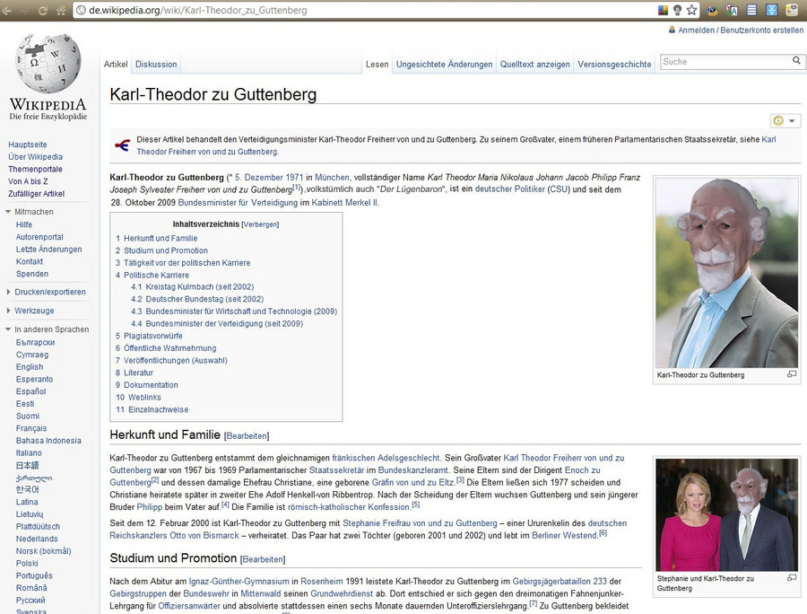Open the Français language link
Screen dimensions: 807x614
click(x=30, y=428)
